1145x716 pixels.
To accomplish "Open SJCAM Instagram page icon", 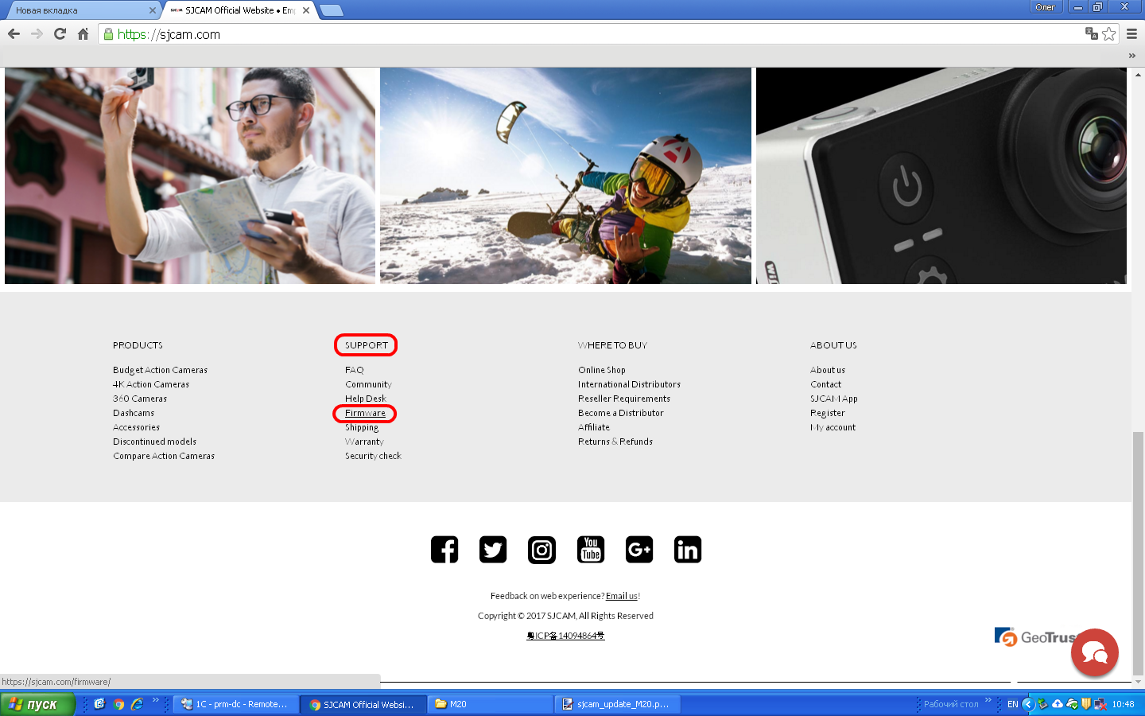I will [541, 550].
